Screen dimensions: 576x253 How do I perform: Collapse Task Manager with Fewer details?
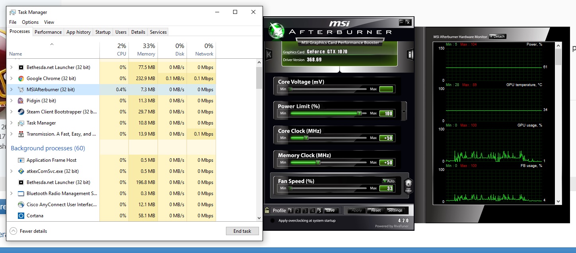tap(28, 231)
